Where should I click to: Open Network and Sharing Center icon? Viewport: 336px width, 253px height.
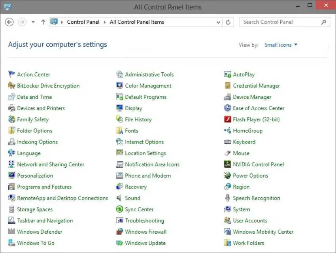coord(11,164)
